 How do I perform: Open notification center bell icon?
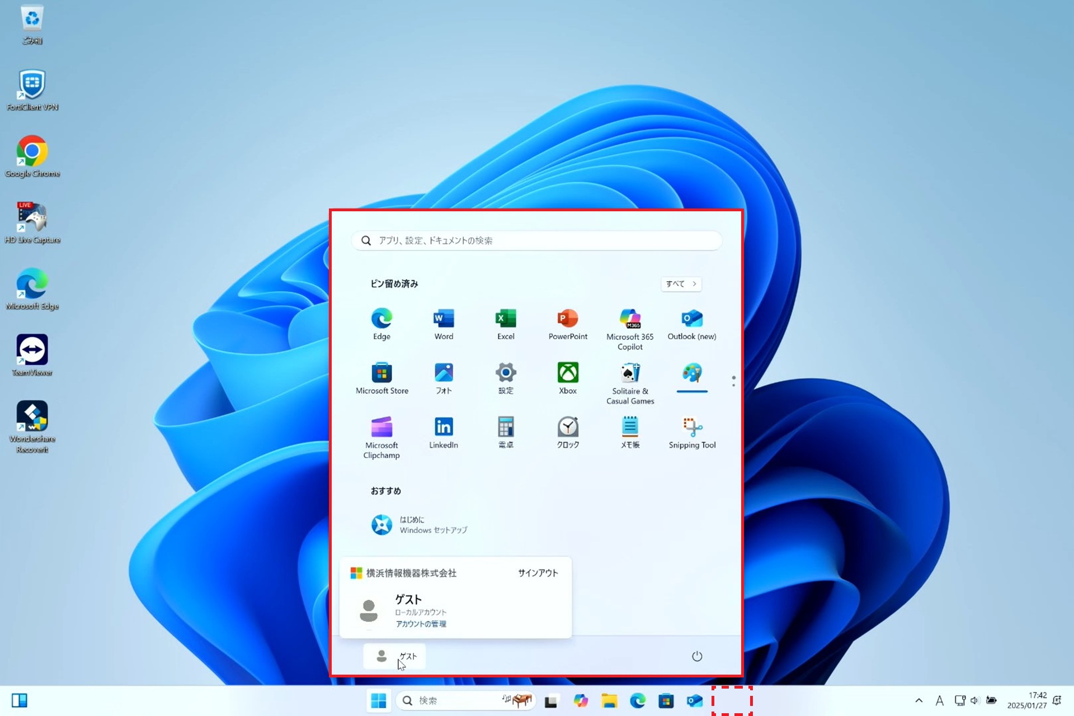point(1057,700)
